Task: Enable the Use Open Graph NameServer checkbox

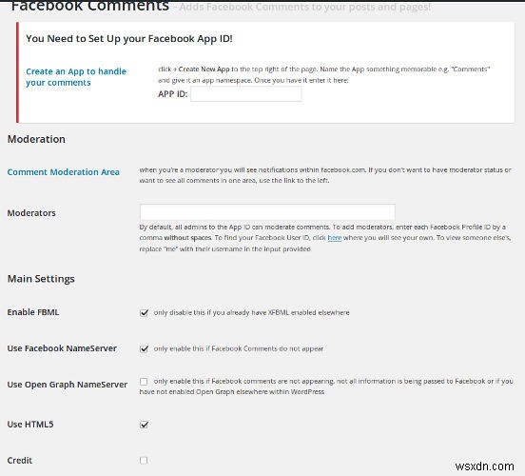Action: (144, 382)
